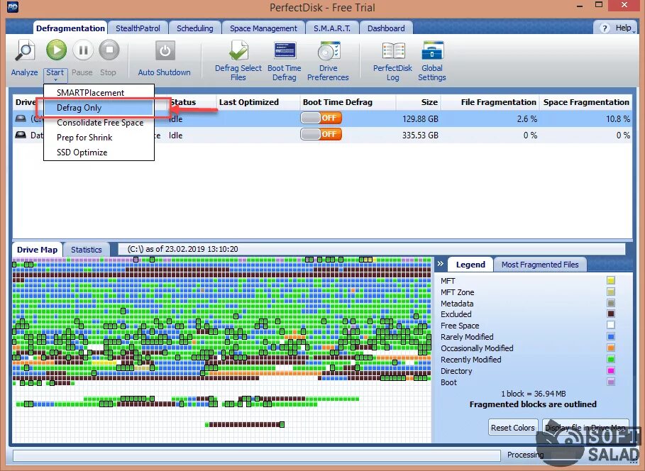The image size is (645, 471).
Task: Choose Consolidate Free Space menu entry
Action: (99, 123)
